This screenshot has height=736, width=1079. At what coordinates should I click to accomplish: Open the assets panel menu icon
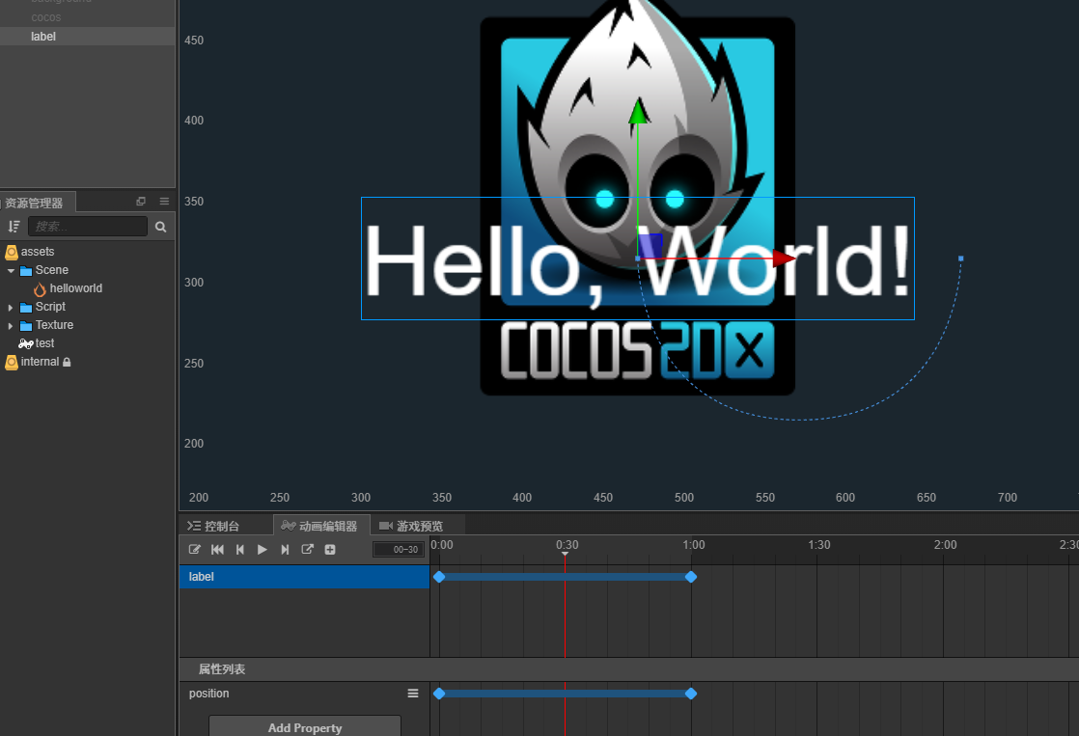(164, 201)
